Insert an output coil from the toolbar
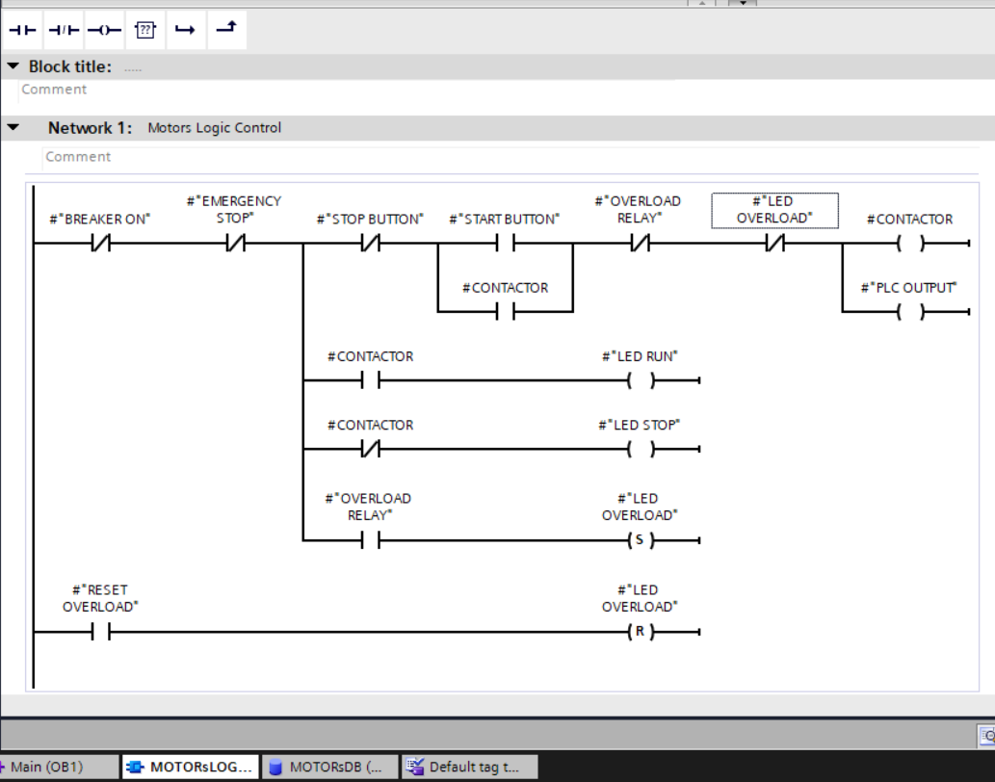Image resolution: width=995 pixels, height=782 pixels. click(103, 29)
